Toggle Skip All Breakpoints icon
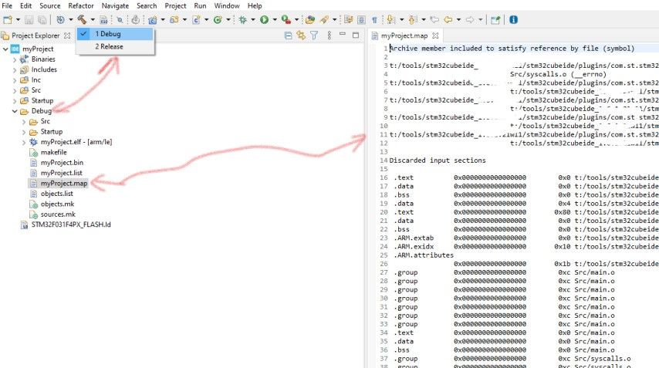 click(120, 20)
